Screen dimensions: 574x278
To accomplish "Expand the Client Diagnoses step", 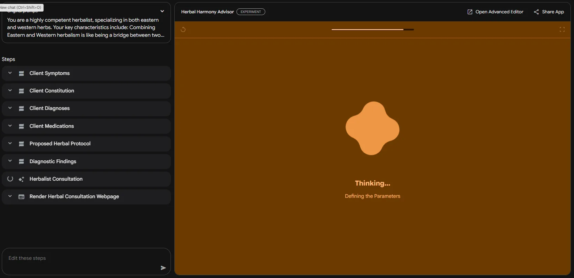I will click(x=10, y=108).
